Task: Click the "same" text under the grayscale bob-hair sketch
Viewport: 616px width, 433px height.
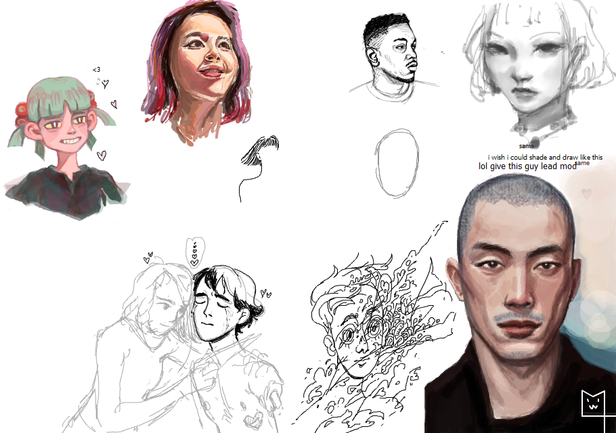Action: click(527, 145)
